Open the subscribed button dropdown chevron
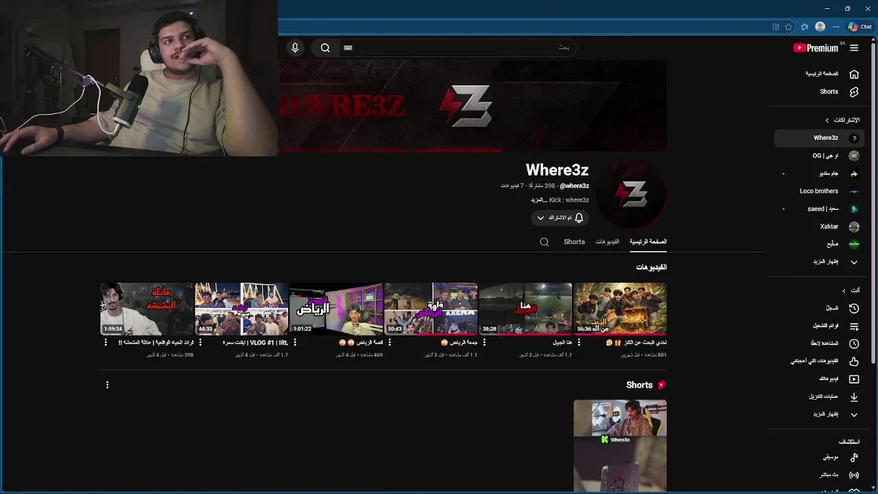The height and width of the screenshot is (494, 878). click(x=541, y=218)
